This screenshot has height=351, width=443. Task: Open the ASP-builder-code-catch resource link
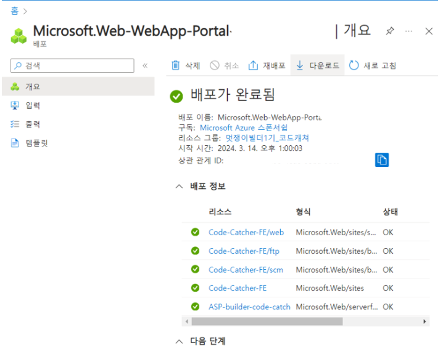pos(249,307)
